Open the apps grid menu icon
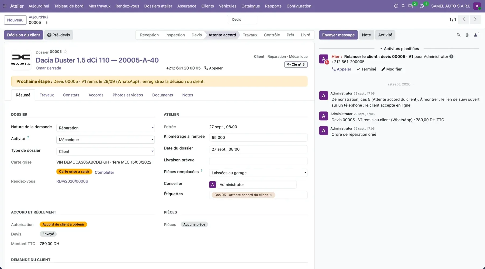 pos(5,6)
